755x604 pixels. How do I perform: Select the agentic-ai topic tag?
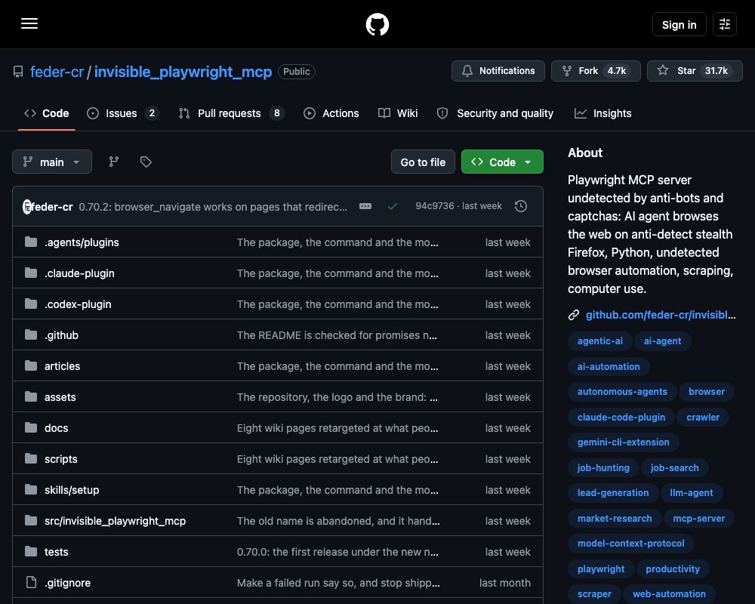click(x=600, y=341)
